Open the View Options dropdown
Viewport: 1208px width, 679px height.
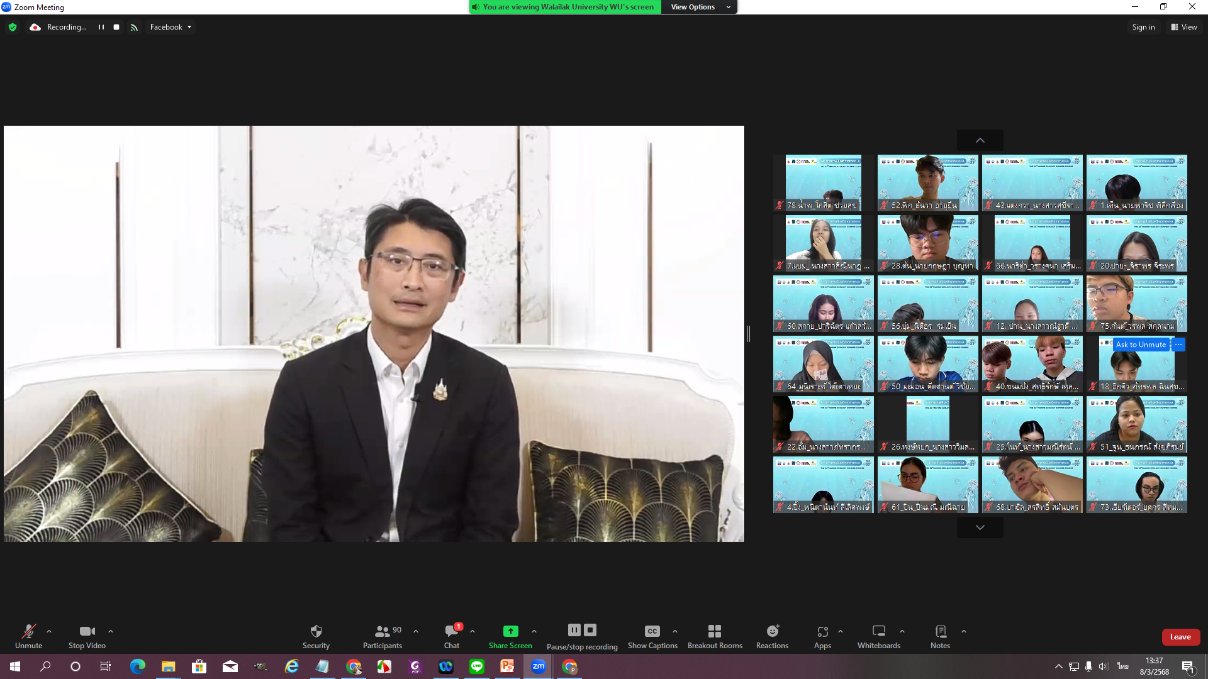[x=700, y=7]
